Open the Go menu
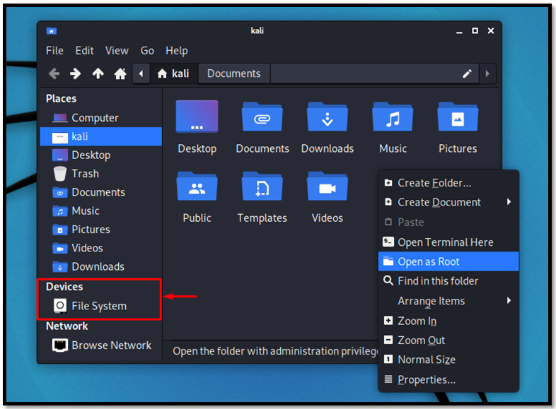This screenshot has height=409, width=556. click(x=147, y=51)
